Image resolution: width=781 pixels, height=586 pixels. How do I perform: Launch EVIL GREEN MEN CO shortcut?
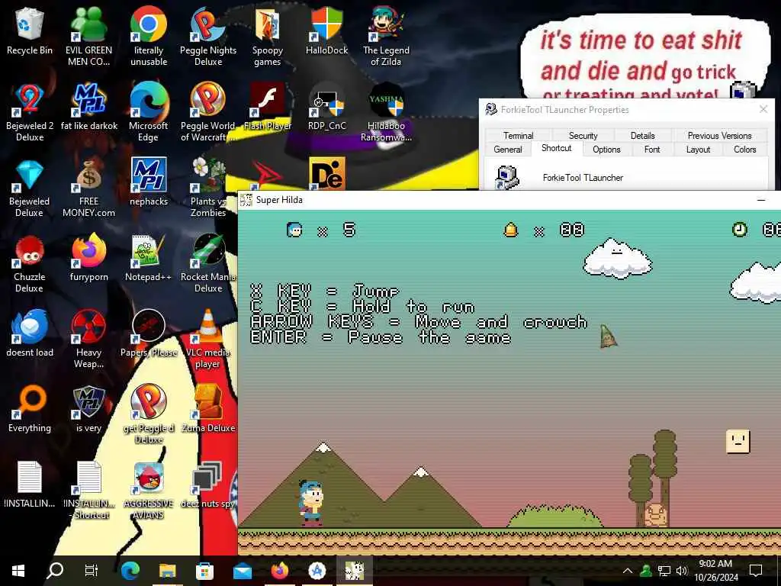pos(88,37)
